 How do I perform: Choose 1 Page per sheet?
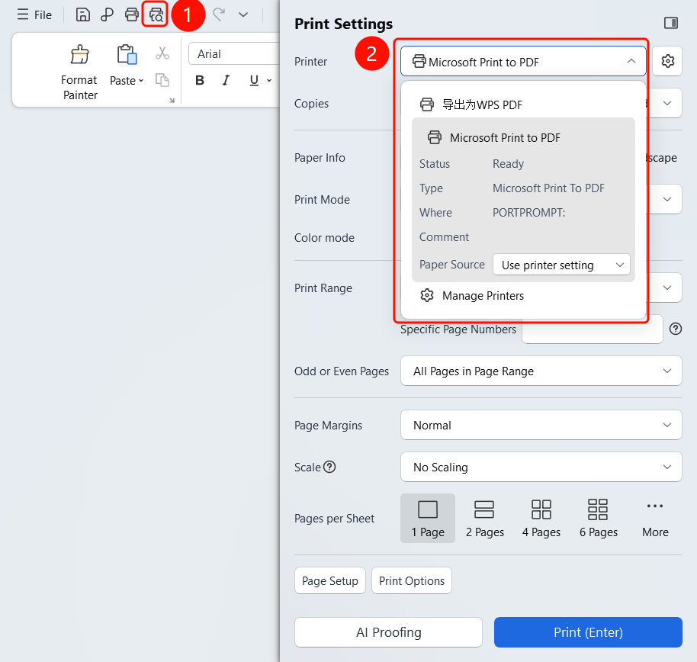pyautogui.click(x=428, y=518)
